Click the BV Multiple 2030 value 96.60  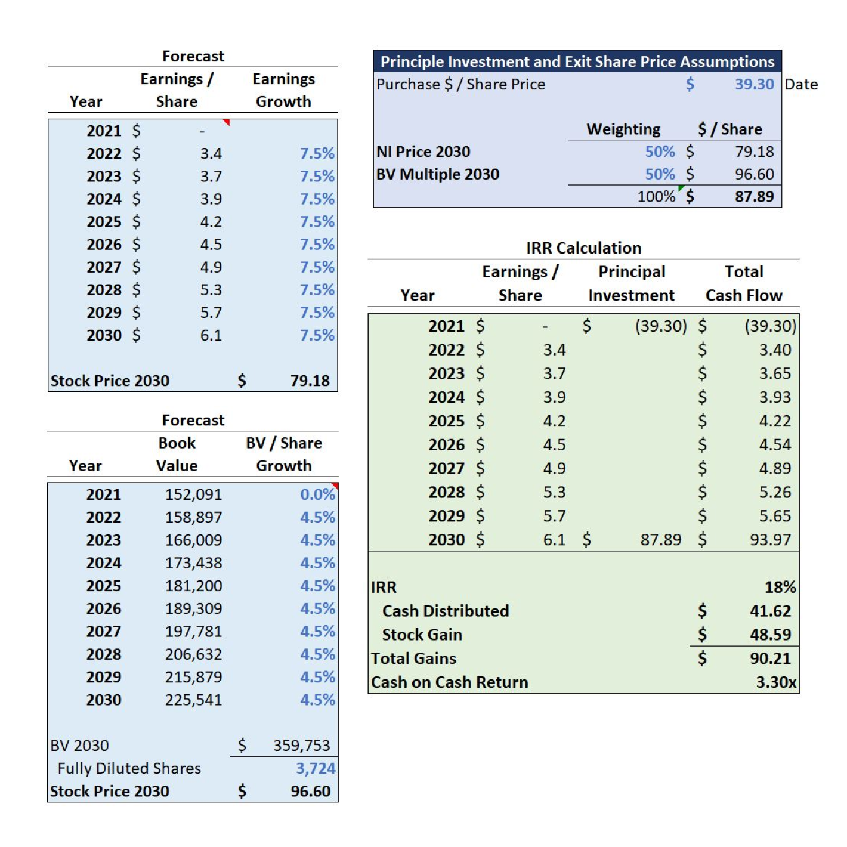(754, 174)
